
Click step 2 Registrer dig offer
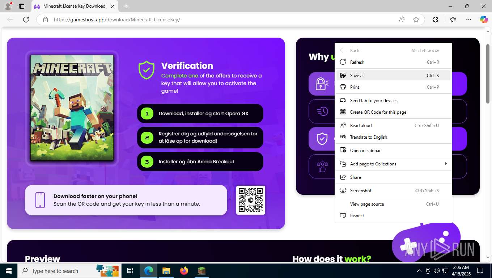click(x=200, y=138)
